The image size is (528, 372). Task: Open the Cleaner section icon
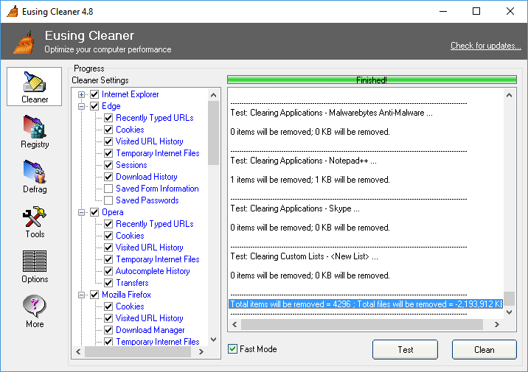35,87
